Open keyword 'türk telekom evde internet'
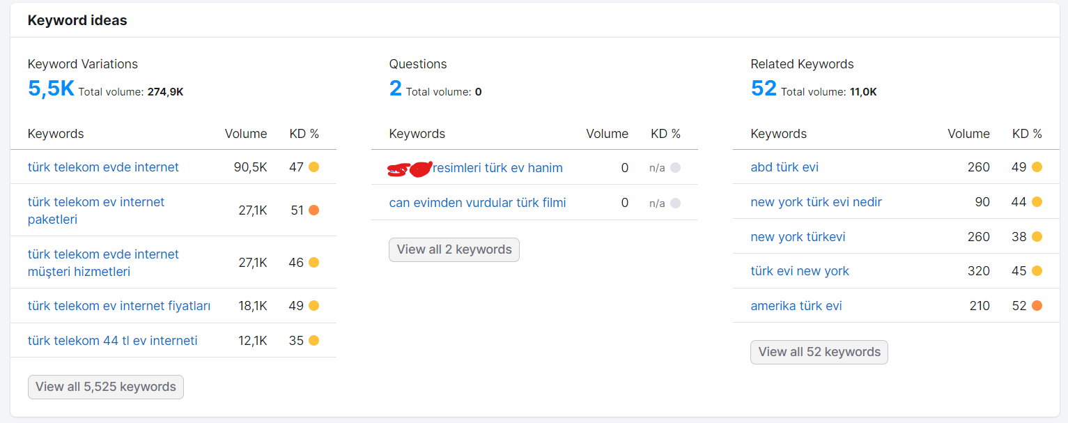Image resolution: width=1068 pixels, height=423 pixels. [103, 167]
